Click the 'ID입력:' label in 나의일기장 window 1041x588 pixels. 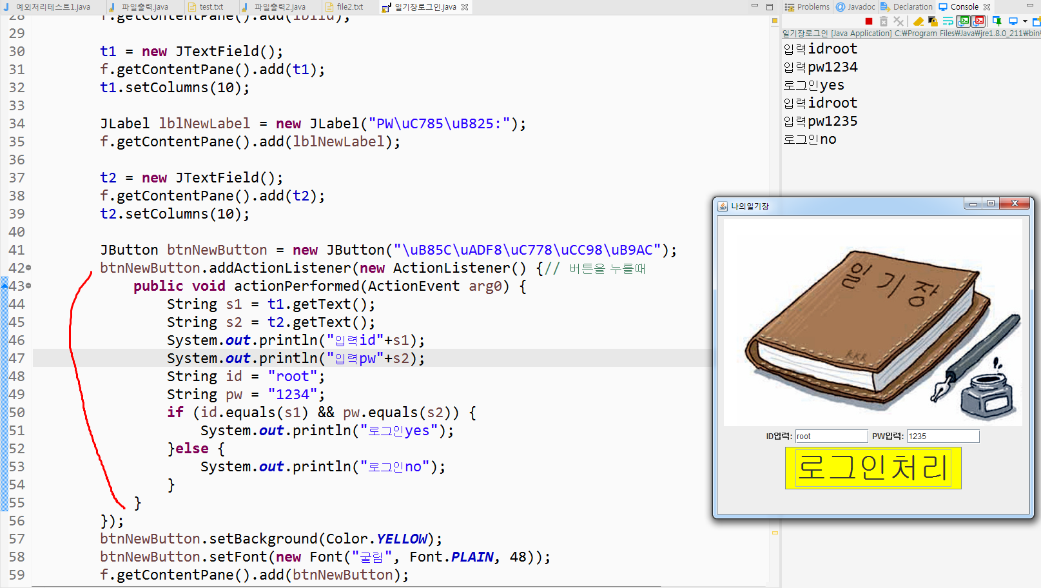click(x=779, y=436)
